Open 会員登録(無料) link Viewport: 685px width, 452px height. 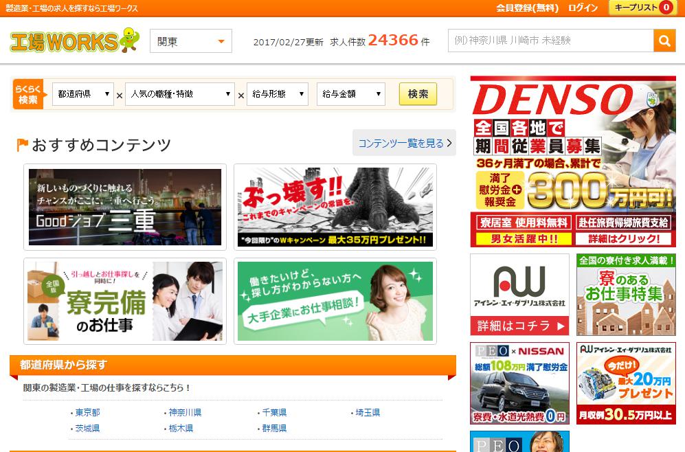tap(527, 8)
